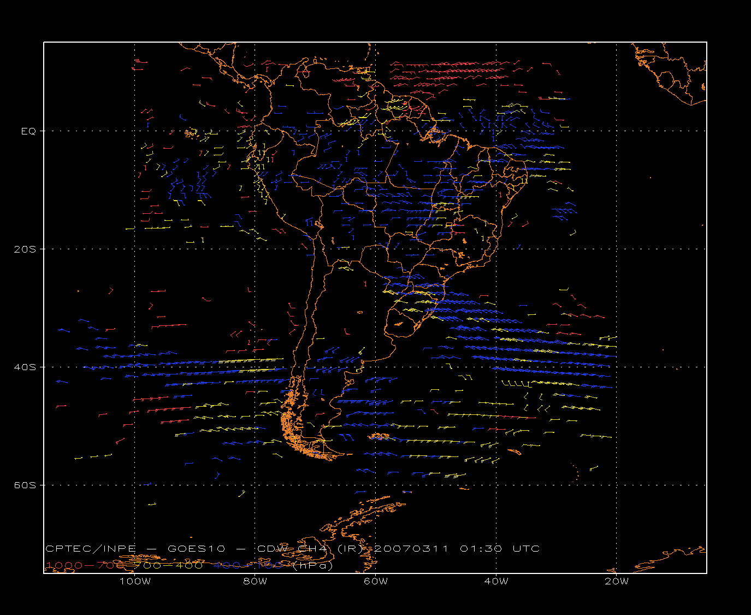Click the 20070311 date text
Screen dimensions: 751x615
412,548
